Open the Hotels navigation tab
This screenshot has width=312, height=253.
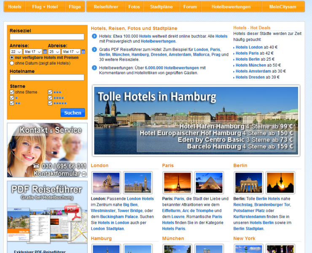tap(14, 7)
